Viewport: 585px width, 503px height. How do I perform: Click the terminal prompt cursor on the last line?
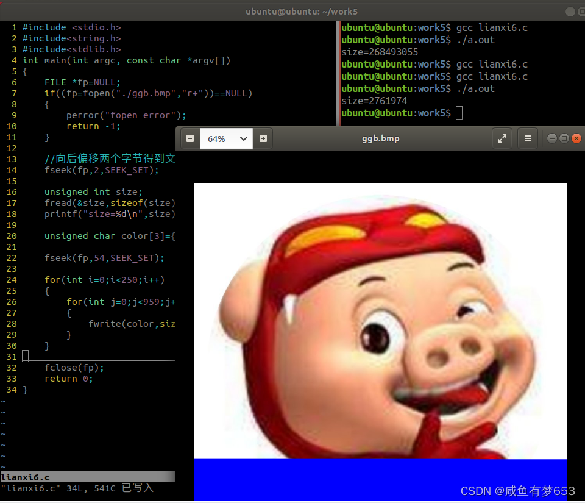pos(459,113)
